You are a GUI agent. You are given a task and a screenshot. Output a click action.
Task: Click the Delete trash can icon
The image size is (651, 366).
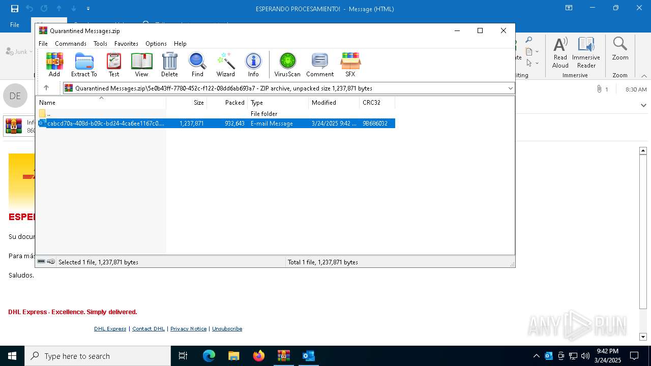coord(169,65)
